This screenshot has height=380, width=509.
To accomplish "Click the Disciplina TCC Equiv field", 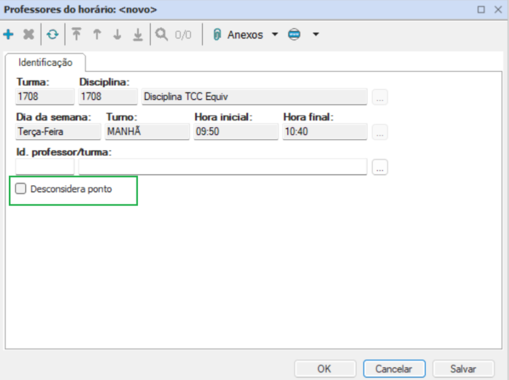I will (254, 97).
